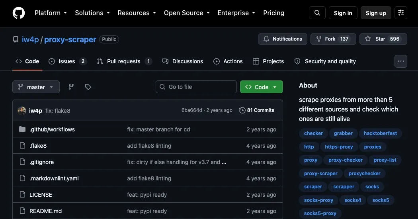418x219 pixels.
Task: Expand the Solutions menu
Action: pyautogui.click(x=92, y=13)
